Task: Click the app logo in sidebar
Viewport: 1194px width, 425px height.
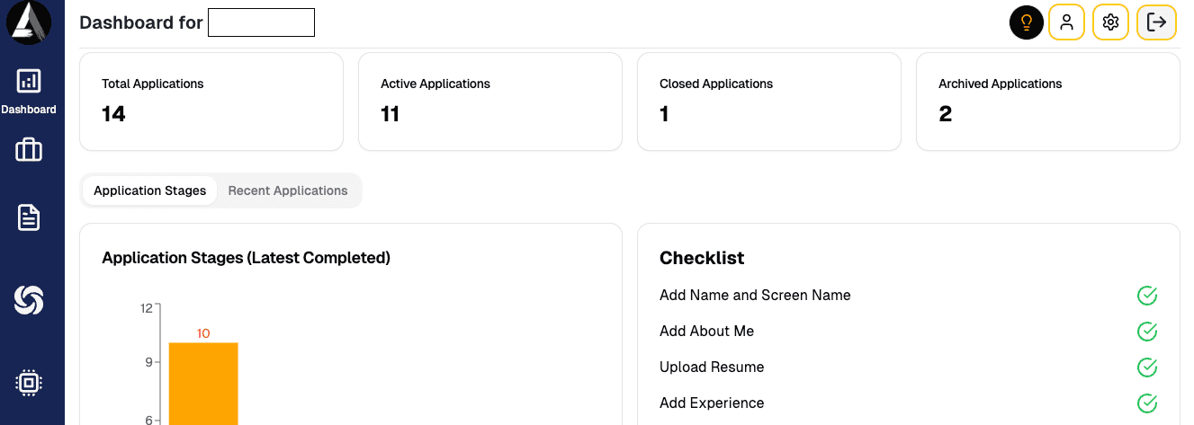Action: coord(29,22)
